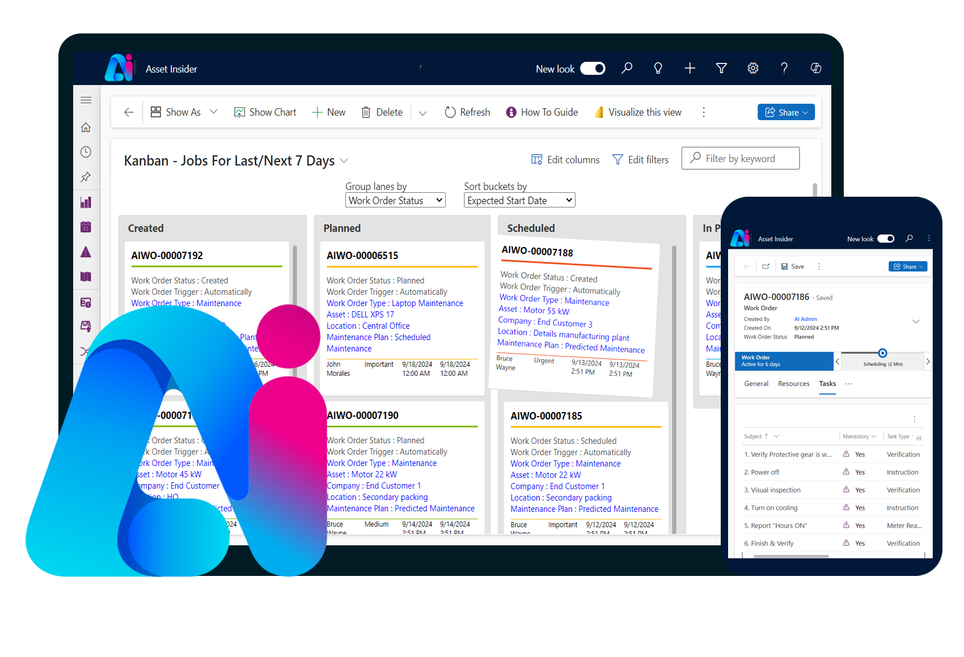This screenshot has width=964, height=657.
Task: Open the Share dropdown on phone
Action: [x=908, y=266]
